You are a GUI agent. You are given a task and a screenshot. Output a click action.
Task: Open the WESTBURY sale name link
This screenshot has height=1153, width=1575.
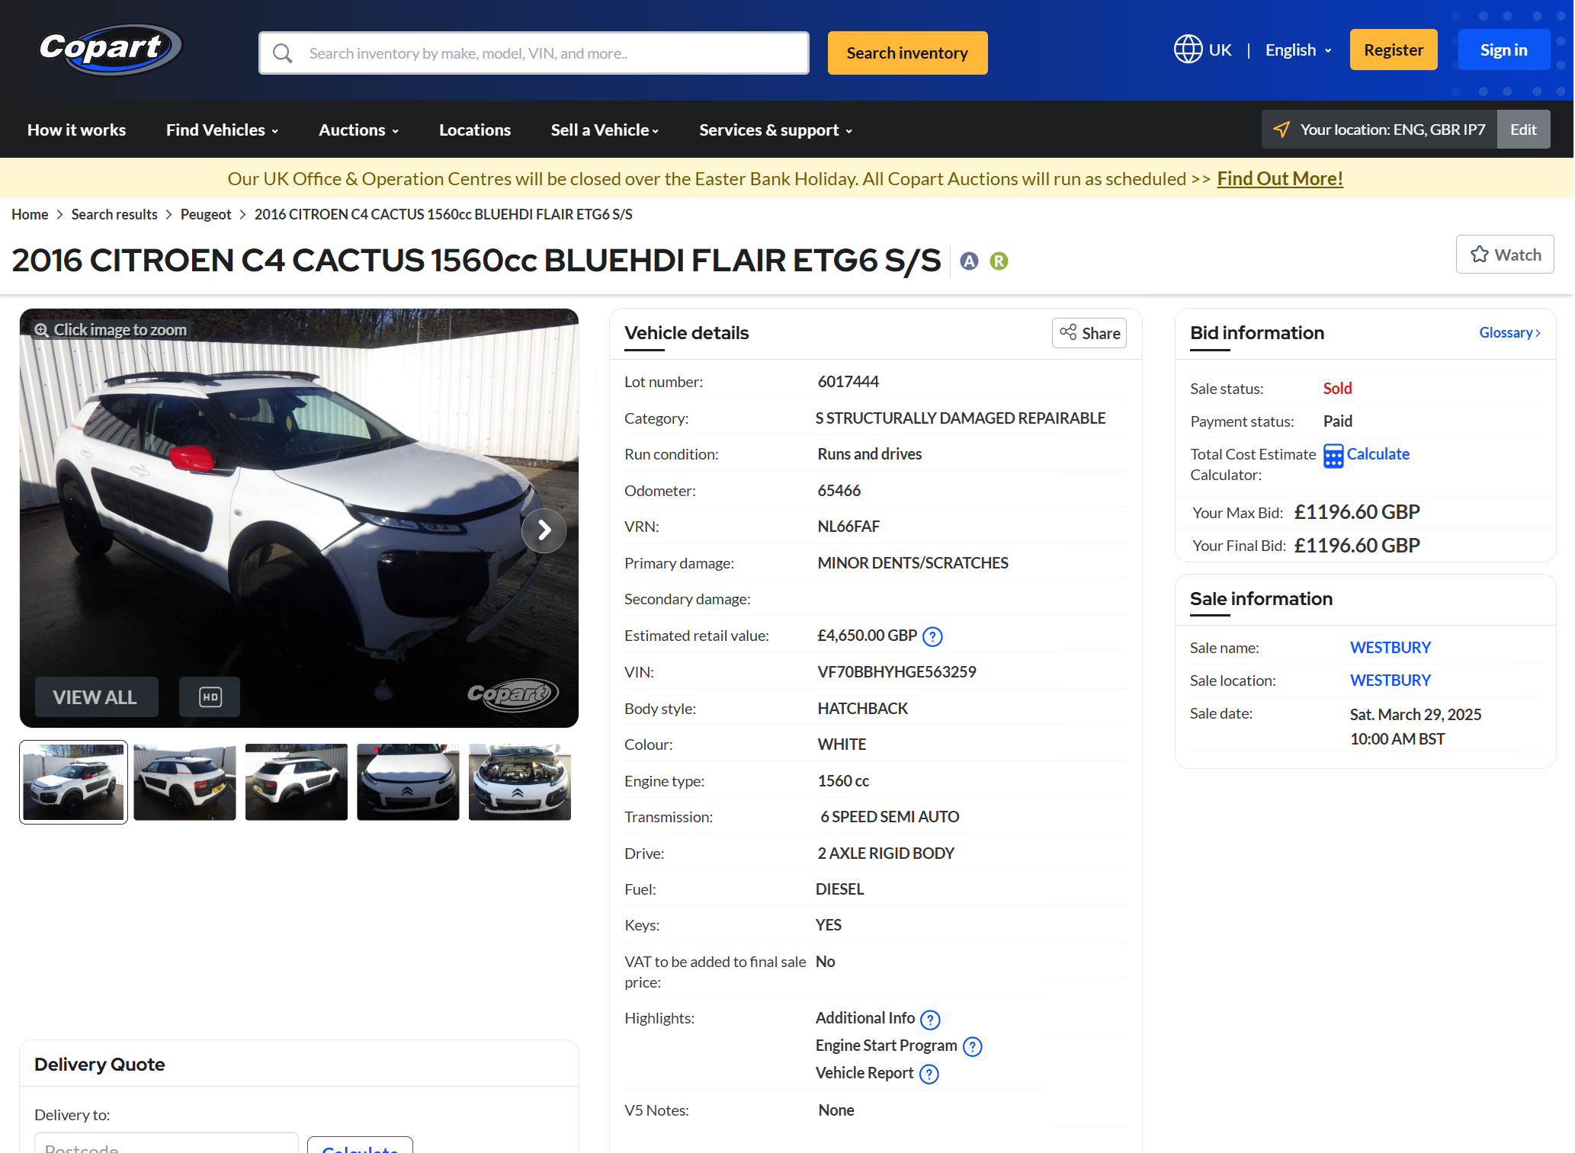[1390, 648]
